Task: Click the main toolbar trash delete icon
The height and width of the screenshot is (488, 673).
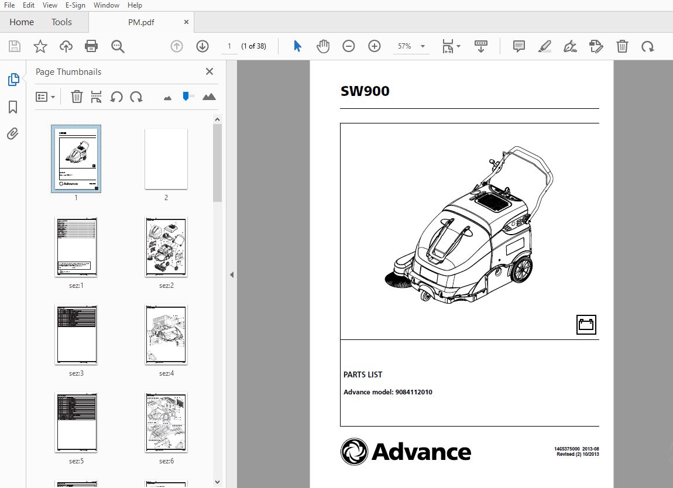Action: point(622,46)
